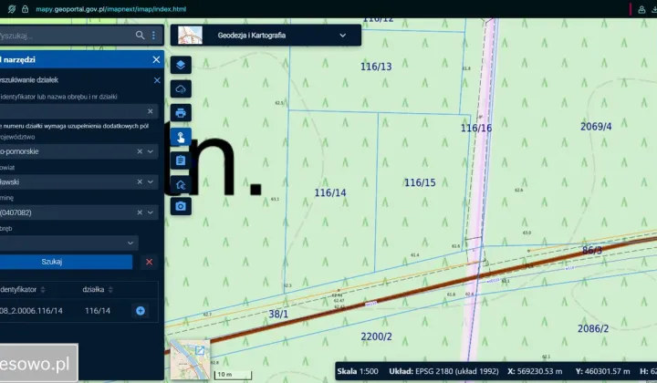Click the blue plus icon for parcel 116/14
Viewport: 657px width, 383px height.
(x=141, y=311)
